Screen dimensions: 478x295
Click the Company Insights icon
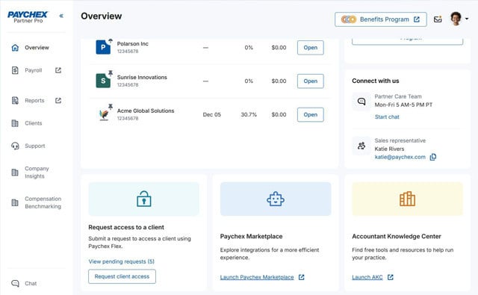(15, 173)
